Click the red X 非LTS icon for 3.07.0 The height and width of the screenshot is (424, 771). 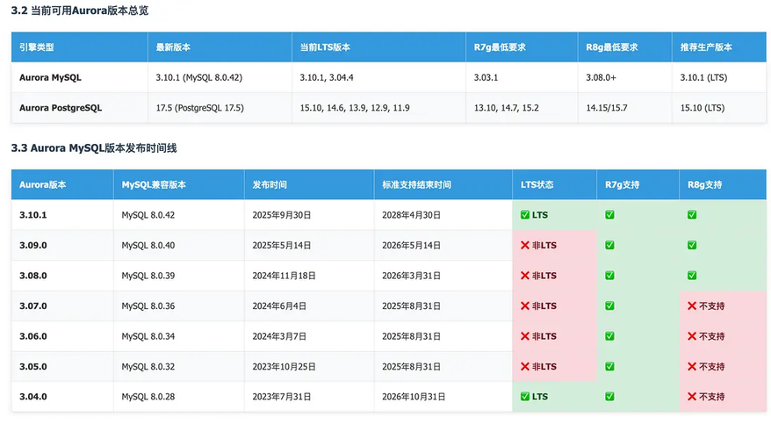(x=524, y=306)
